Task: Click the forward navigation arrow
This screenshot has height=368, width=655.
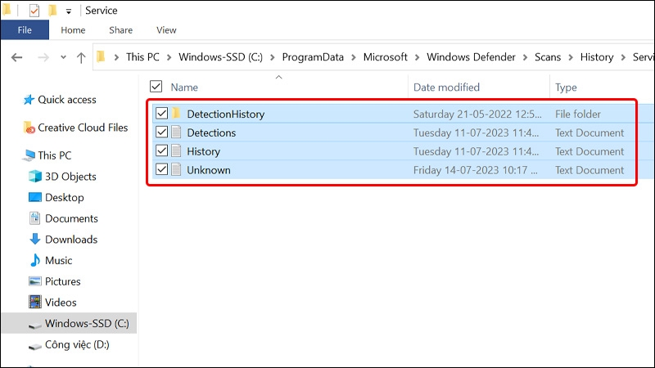Action: [43, 57]
